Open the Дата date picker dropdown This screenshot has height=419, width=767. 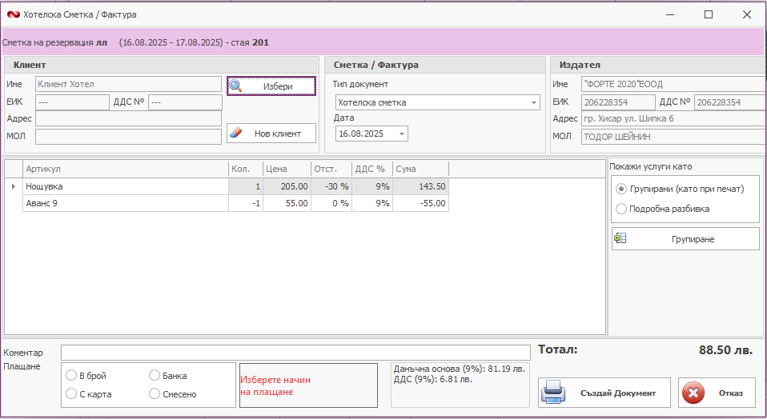pos(401,134)
